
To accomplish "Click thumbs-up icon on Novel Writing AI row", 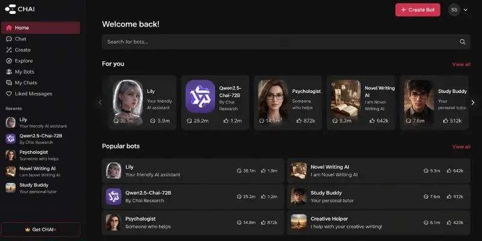I will (449, 171).
